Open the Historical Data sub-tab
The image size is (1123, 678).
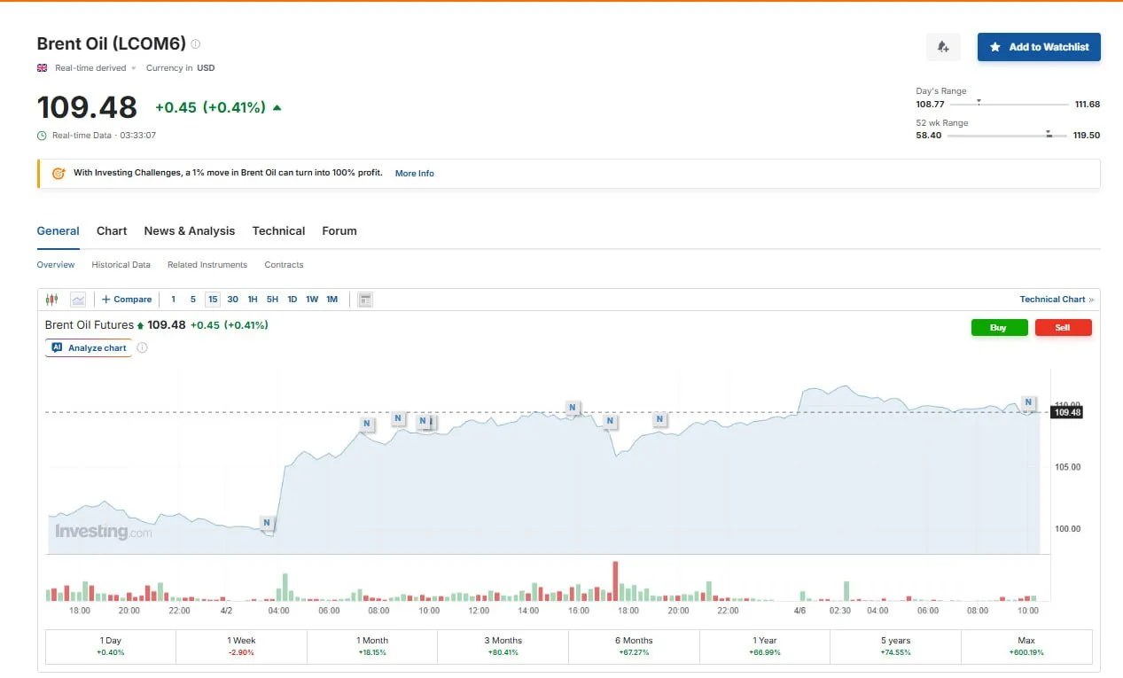pyautogui.click(x=121, y=265)
